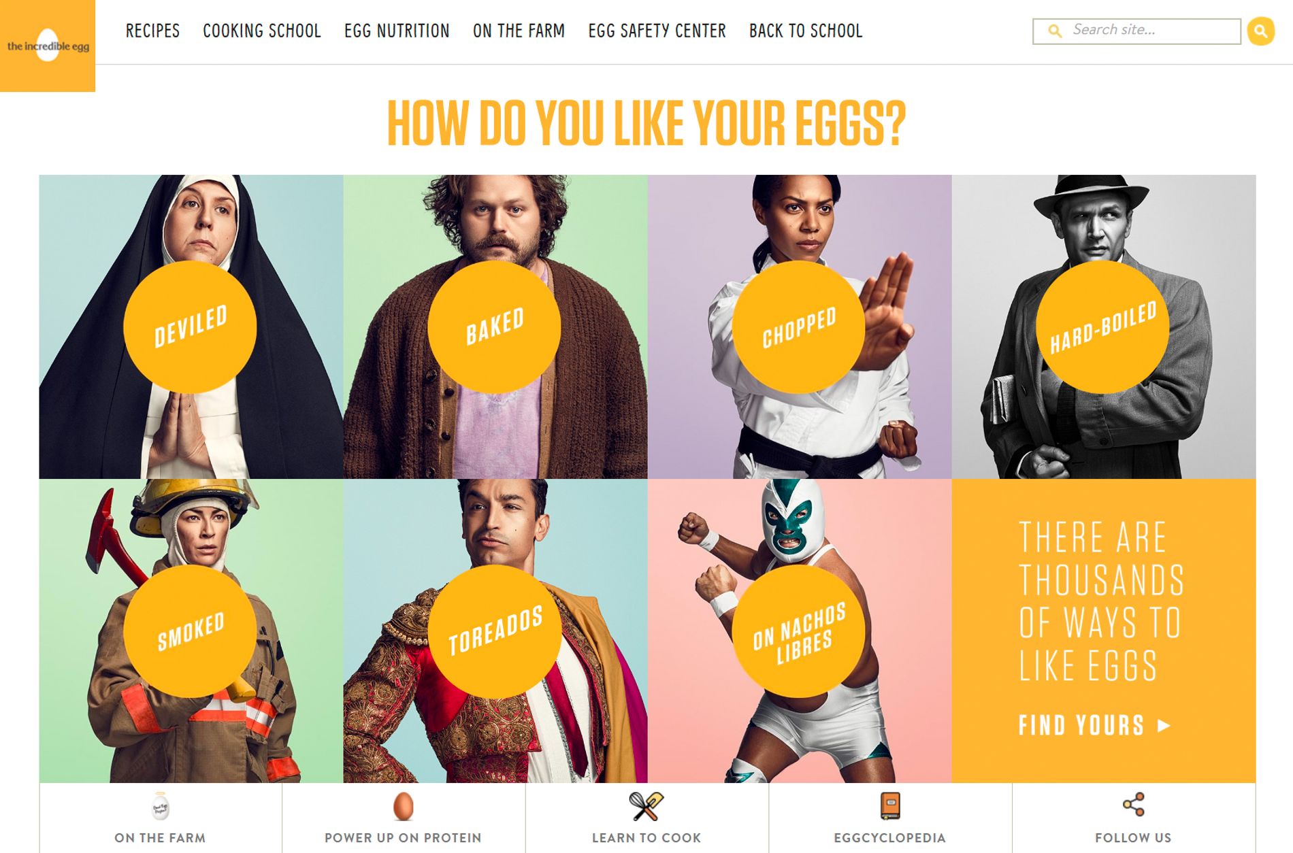
Task: Focus the Search site input field
Action: coord(1136,31)
